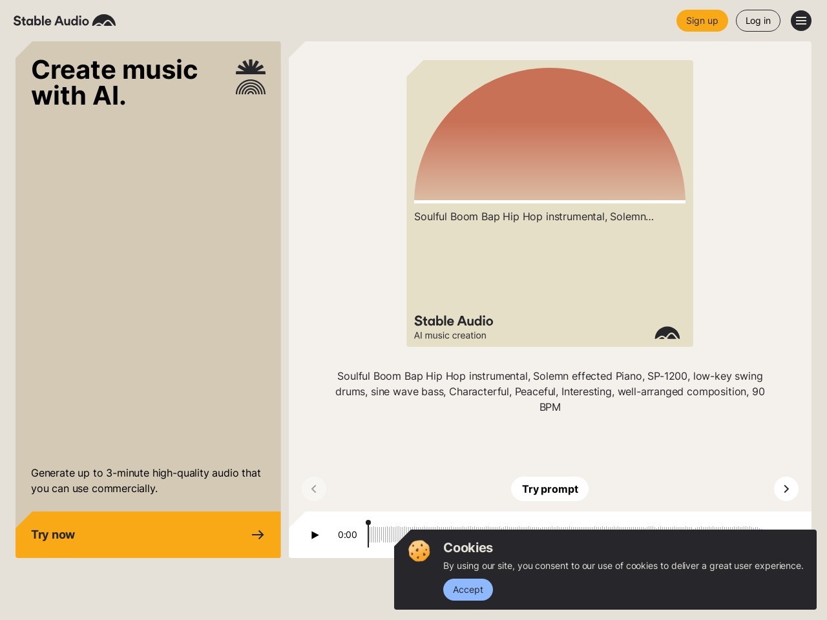Select Log in from the header
The height and width of the screenshot is (620, 827).
pos(758,21)
